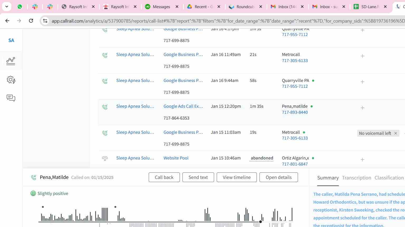Click abandoned call icon for Jan 15 10:46am row

coord(105,158)
